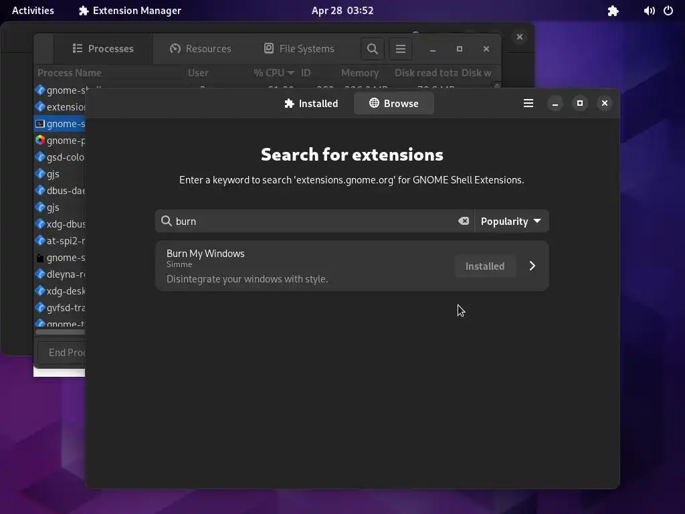Sort by User column header

[198, 73]
